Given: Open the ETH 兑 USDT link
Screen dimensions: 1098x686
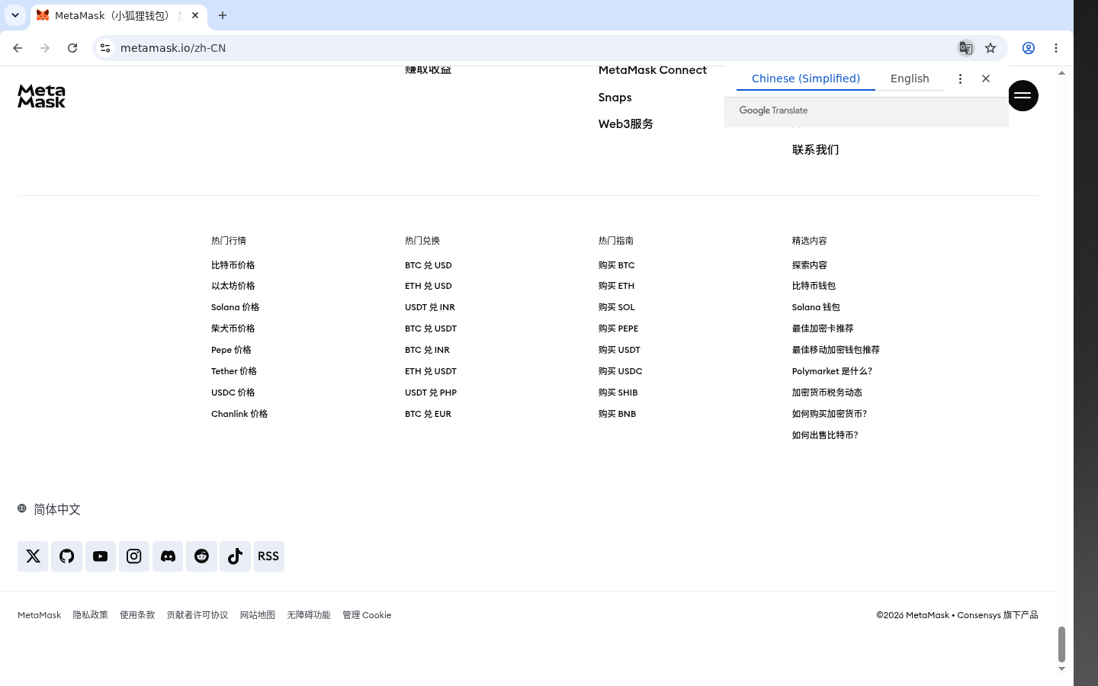Looking at the screenshot, I should tap(431, 371).
